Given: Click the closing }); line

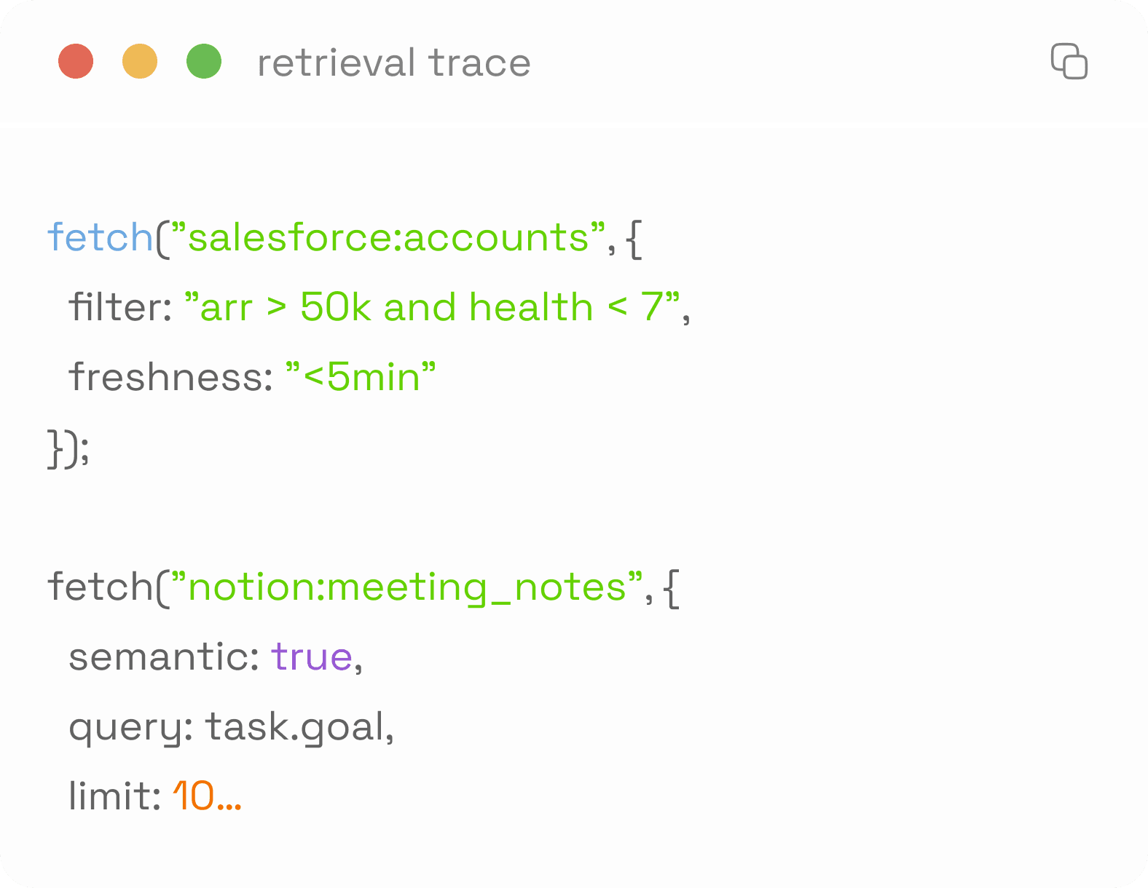Looking at the screenshot, I should click(69, 448).
